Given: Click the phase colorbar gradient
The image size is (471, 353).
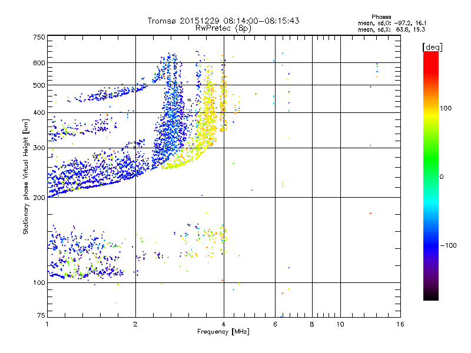Looking at the screenshot, I should (x=431, y=175).
